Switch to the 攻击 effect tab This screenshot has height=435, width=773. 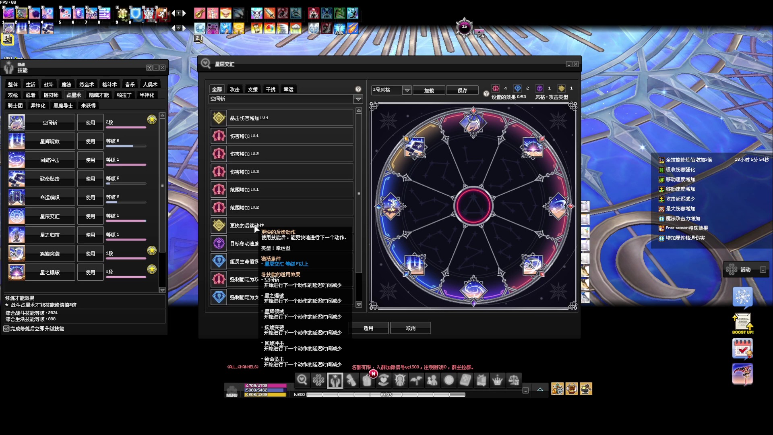(235, 89)
